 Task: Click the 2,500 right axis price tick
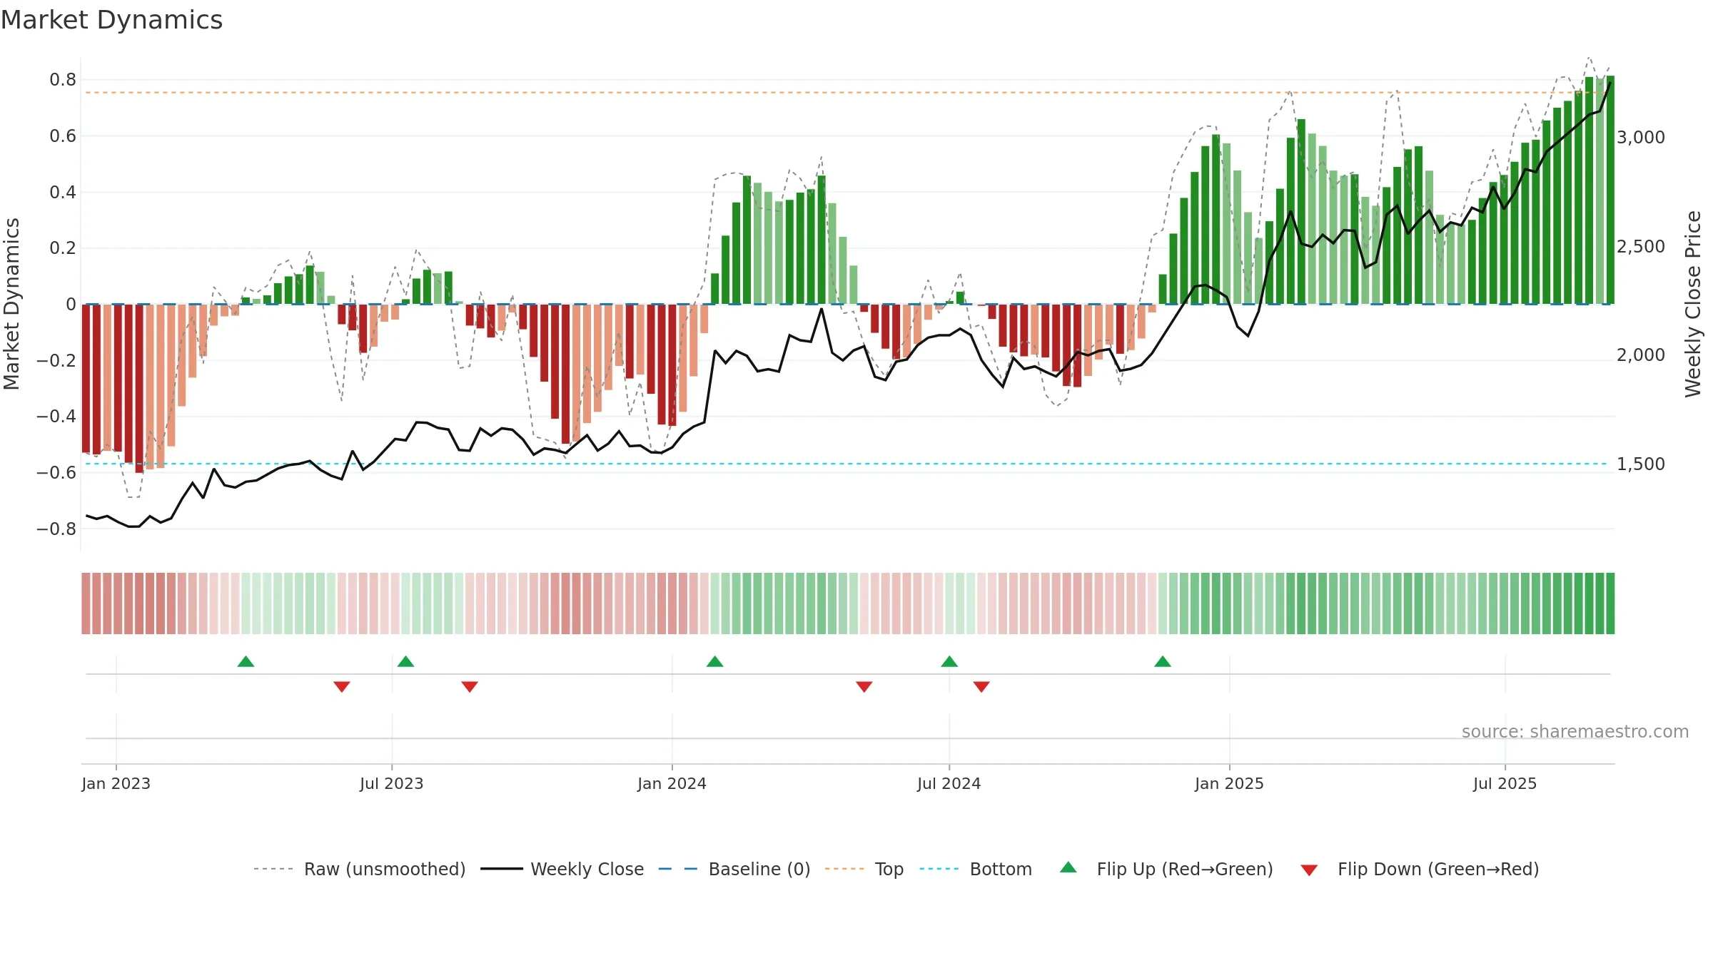pos(1640,246)
